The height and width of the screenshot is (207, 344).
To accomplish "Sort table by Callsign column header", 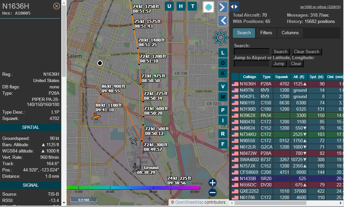I will (249, 77).
